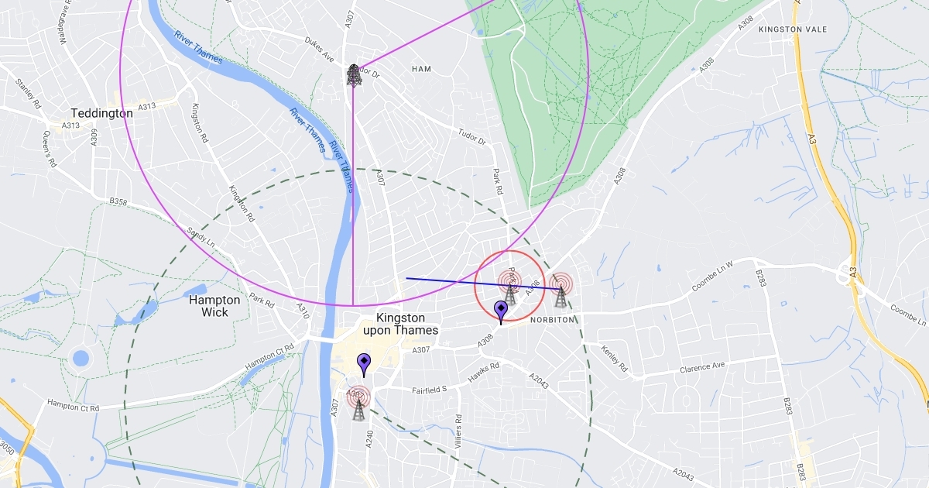This screenshot has width=929, height=488.
Task: Click the blue line segment's left endpoint
Action: pos(407,278)
